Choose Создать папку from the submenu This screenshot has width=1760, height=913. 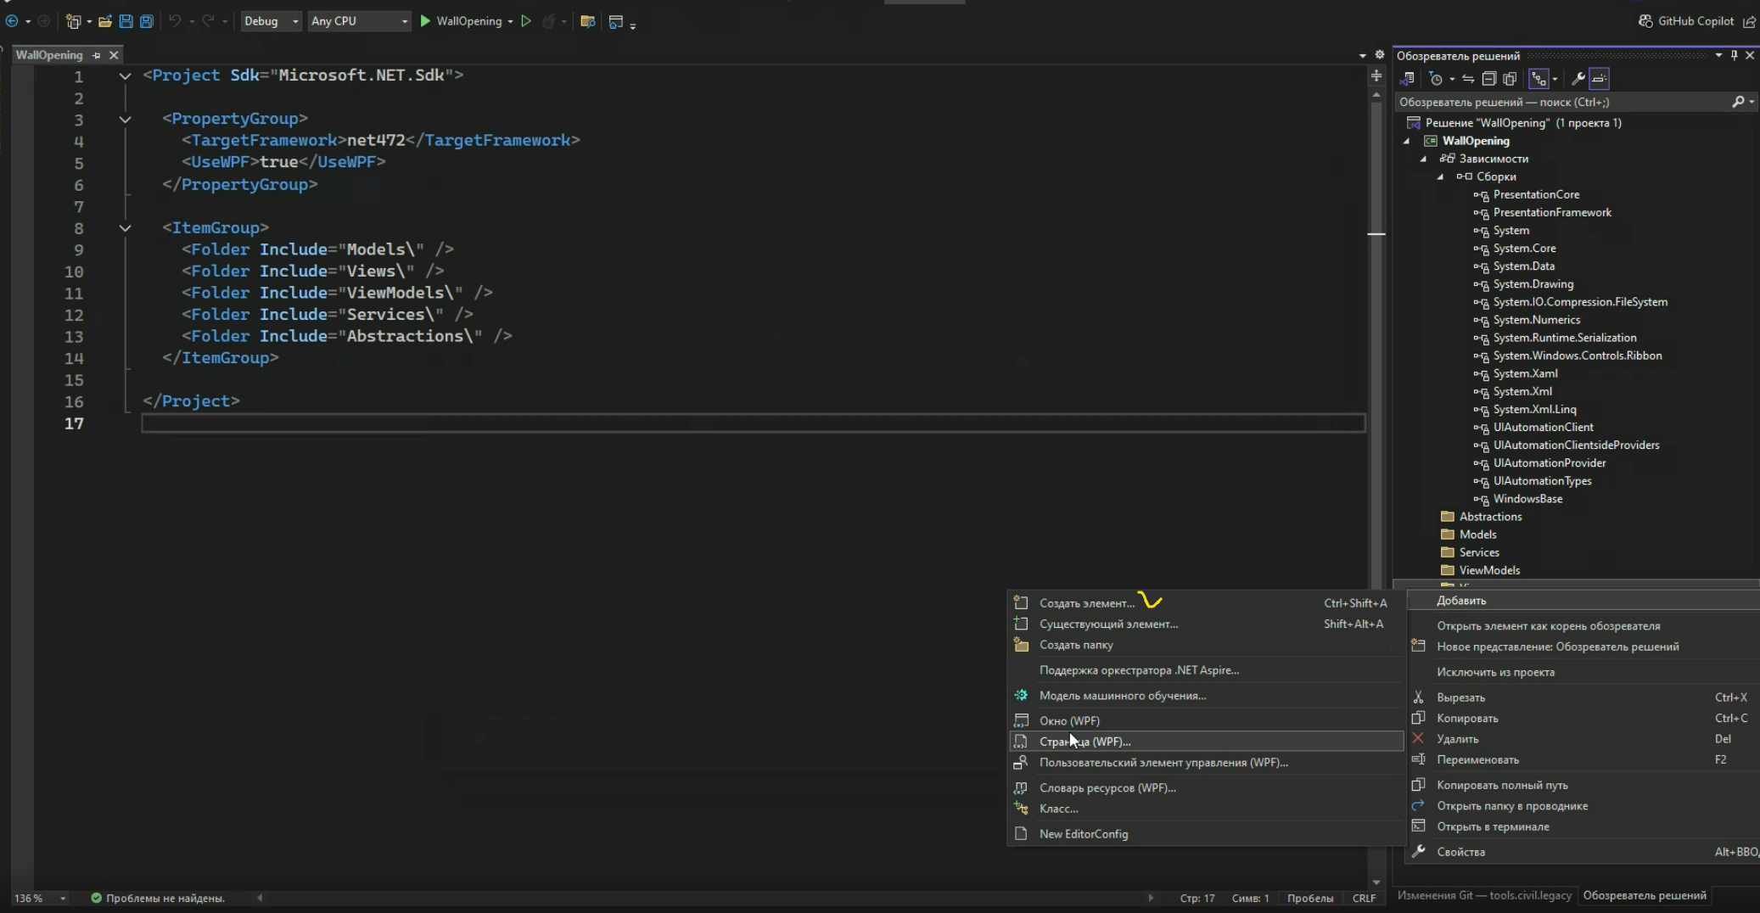click(1205, 645)
